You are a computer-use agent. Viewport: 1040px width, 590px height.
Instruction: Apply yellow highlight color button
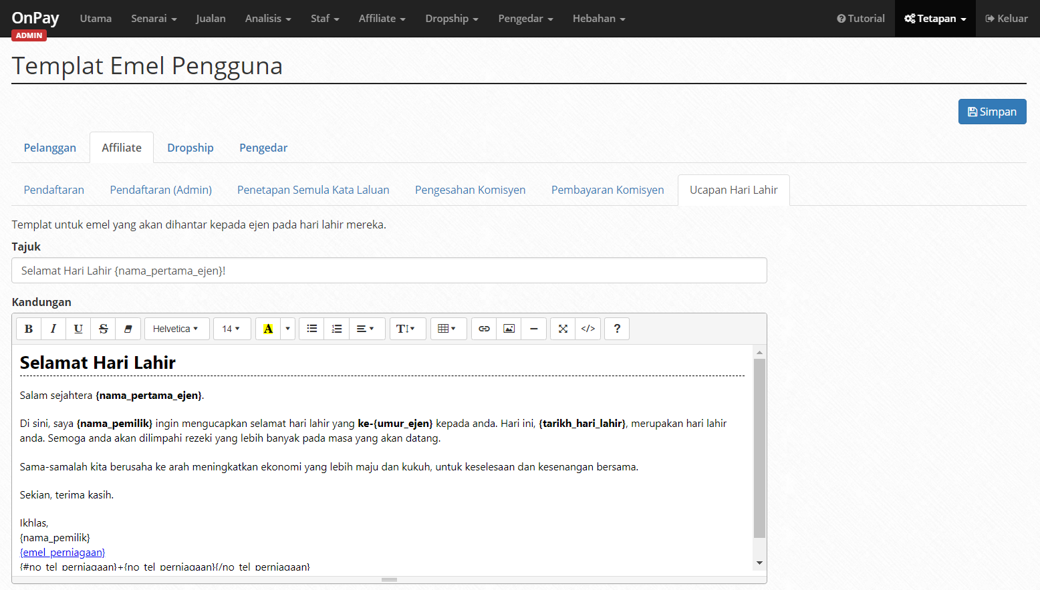tap(268, 329)
